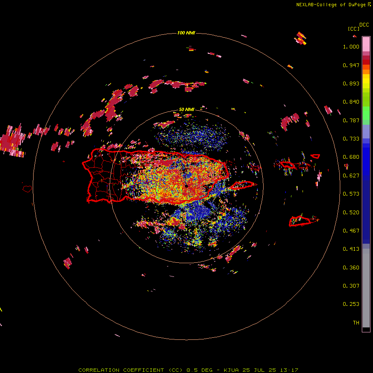This screenshot has height=373, width=373.
Task: Click the 0.573 scale value
Action: click(x=351, y=194)
